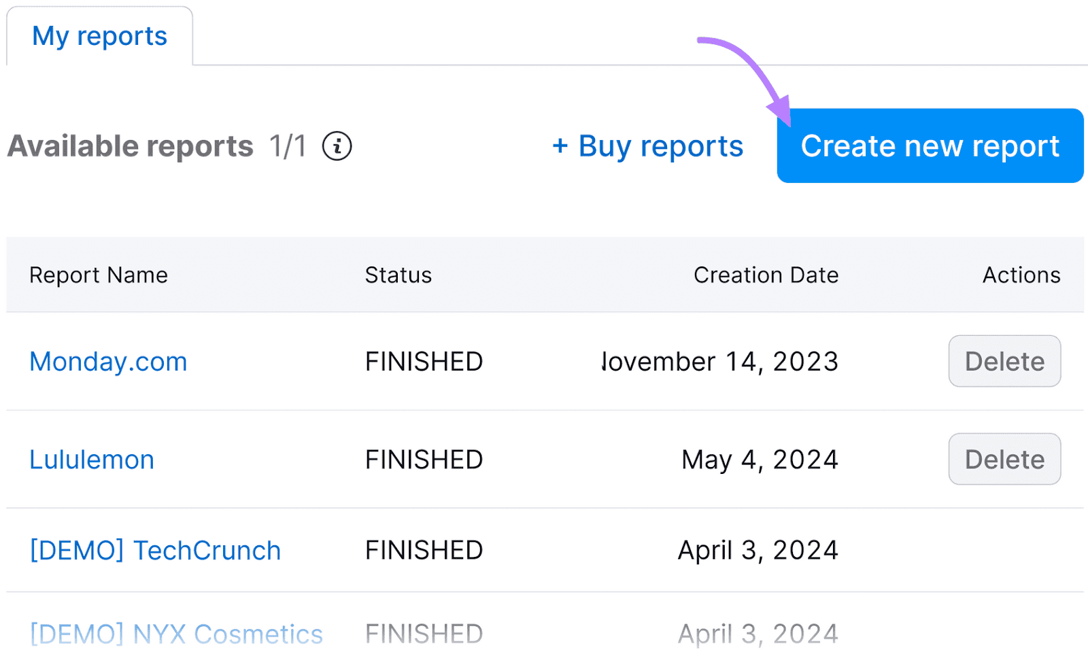Switch to the My reports tab
The width and height of the screenshot is (1088, 650).
coord(99,35)
